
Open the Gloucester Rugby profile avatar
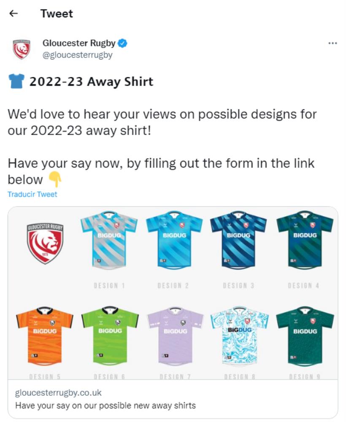(22, 49)
